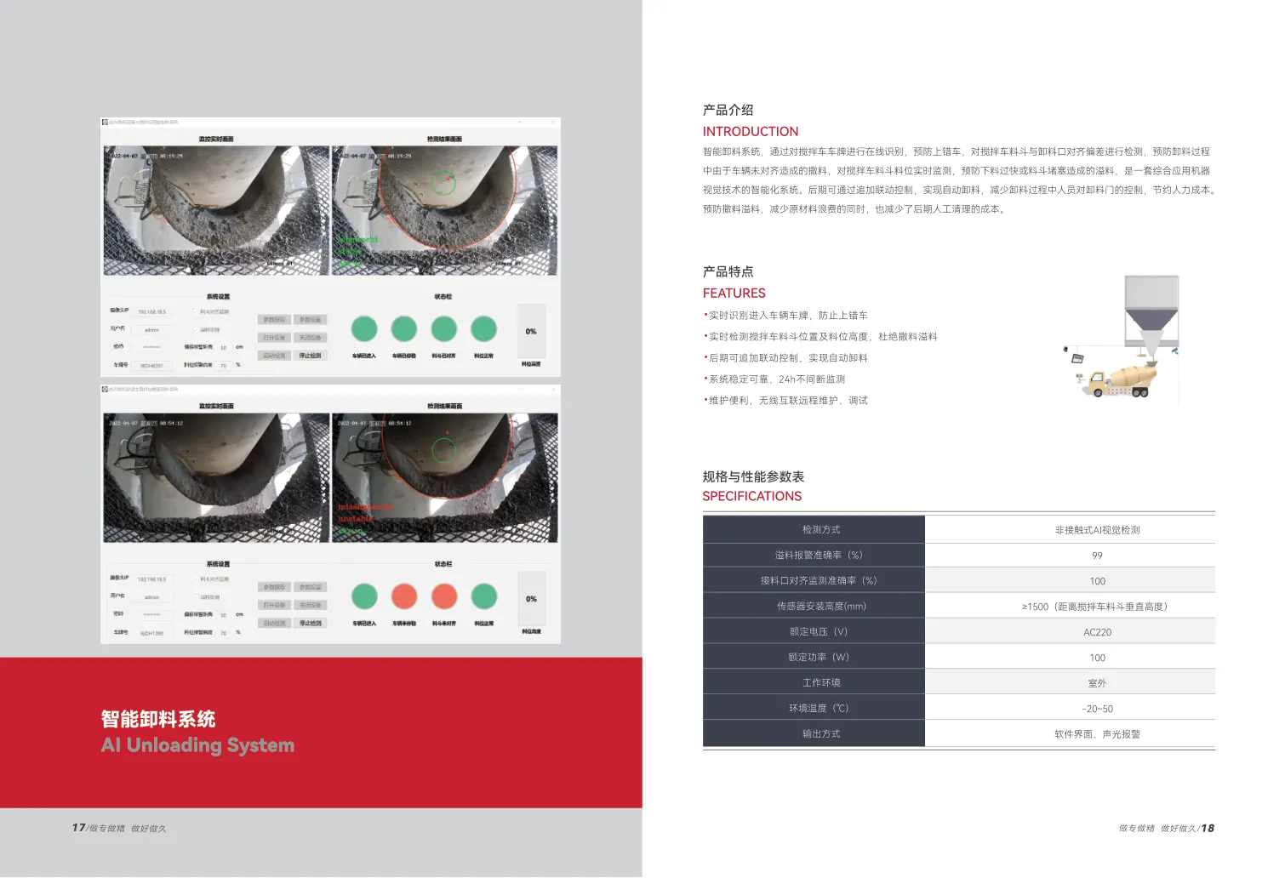
Task: Open the 监控实时画面 video feed timestamped 06:54:12
Action: pyautogui.click(x=216, y=477)
